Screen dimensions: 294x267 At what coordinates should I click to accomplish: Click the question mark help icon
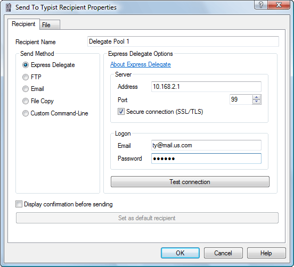pyautogui.click(x=260, y=5)
